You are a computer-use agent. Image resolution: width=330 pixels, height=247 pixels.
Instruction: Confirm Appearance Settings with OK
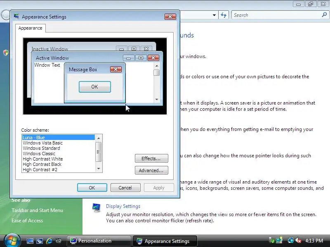click(x=92, y=188)
